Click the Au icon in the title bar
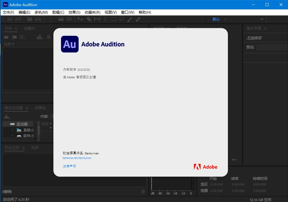288x202 pixels. click(x=5, y=5)
